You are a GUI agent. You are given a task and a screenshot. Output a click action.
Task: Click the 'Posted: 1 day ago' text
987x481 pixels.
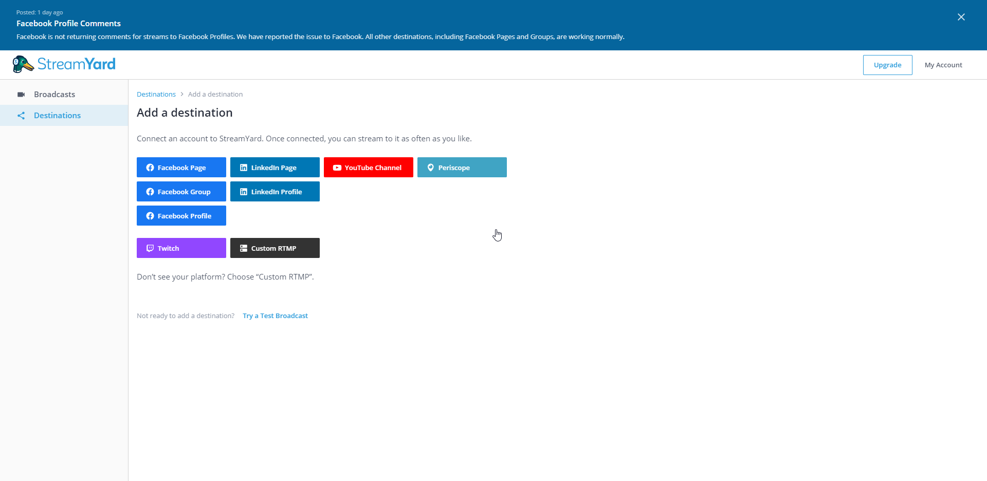click(x=40, y=12)
